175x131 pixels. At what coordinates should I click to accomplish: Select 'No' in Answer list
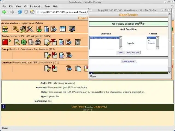tap(151, 40)
